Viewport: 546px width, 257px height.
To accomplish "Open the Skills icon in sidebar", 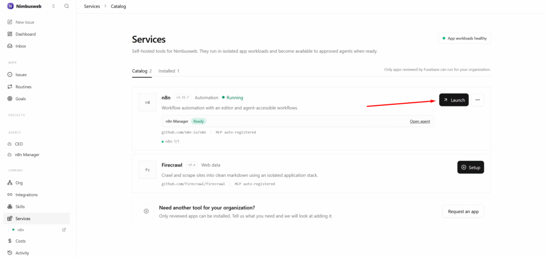I will pos(10,206).
